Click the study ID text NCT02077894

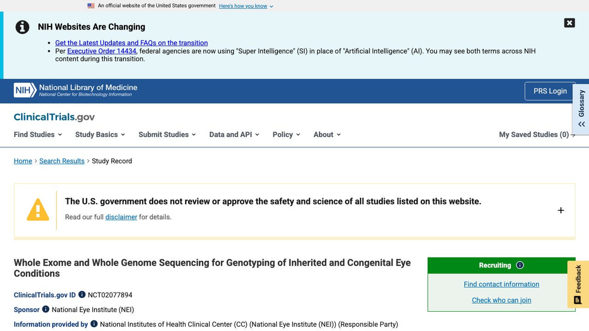pyautogui.click(x=110, y=295)
